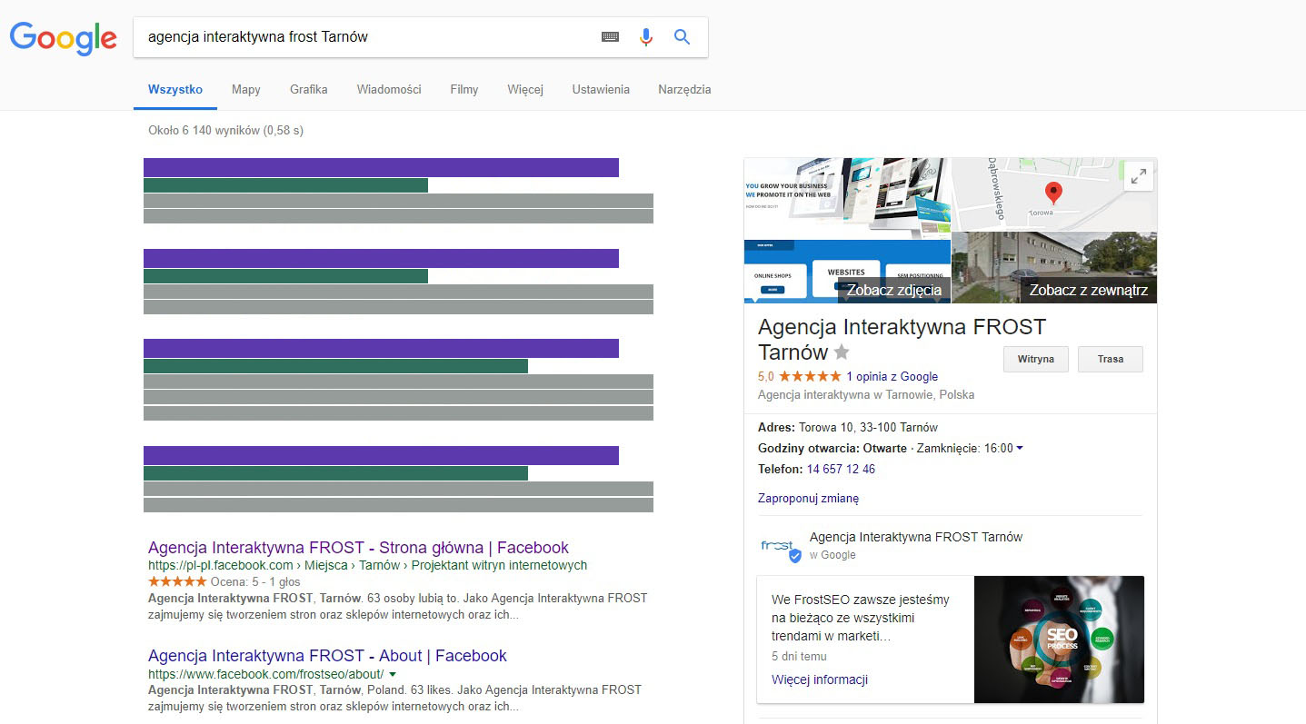Click the five-star rating in knowledge panel
Viewport: 1306px width, 724px height.
(810, 376)
